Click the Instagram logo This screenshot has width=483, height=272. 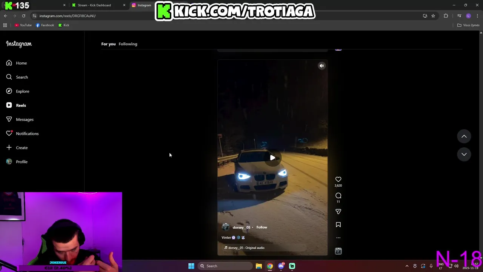(x=19, y=44)
